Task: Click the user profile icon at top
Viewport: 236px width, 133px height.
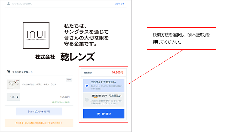Action: 9,3
